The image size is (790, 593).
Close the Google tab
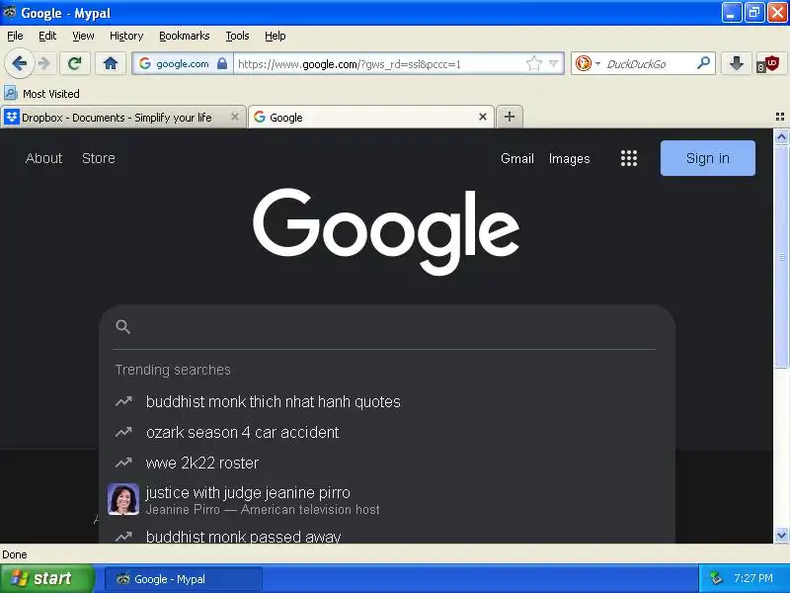tap(483, 117)
